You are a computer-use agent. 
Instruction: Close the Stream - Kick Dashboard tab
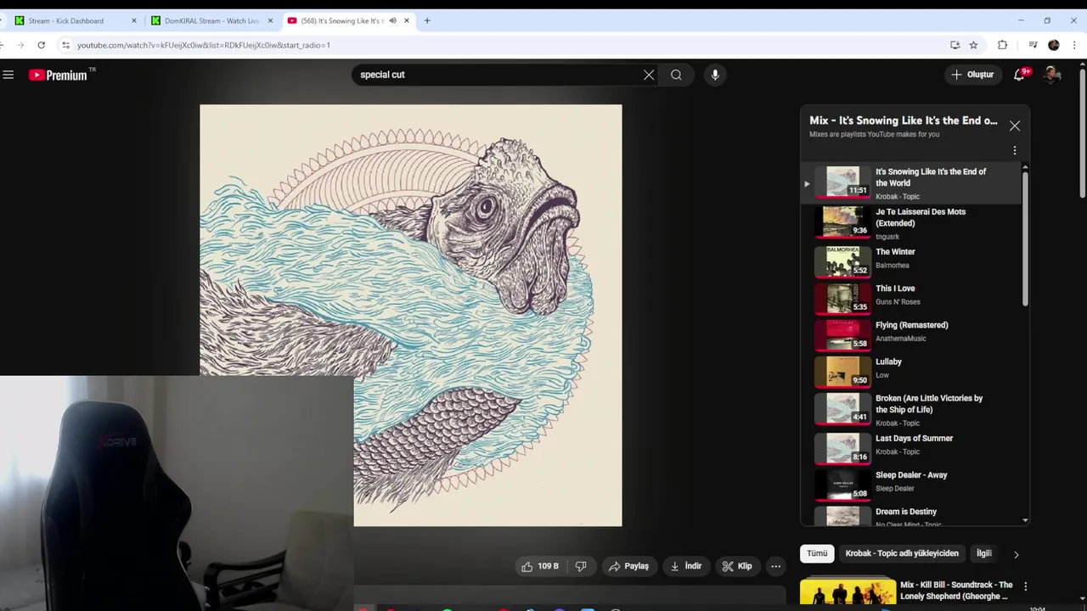click(133, 20)
